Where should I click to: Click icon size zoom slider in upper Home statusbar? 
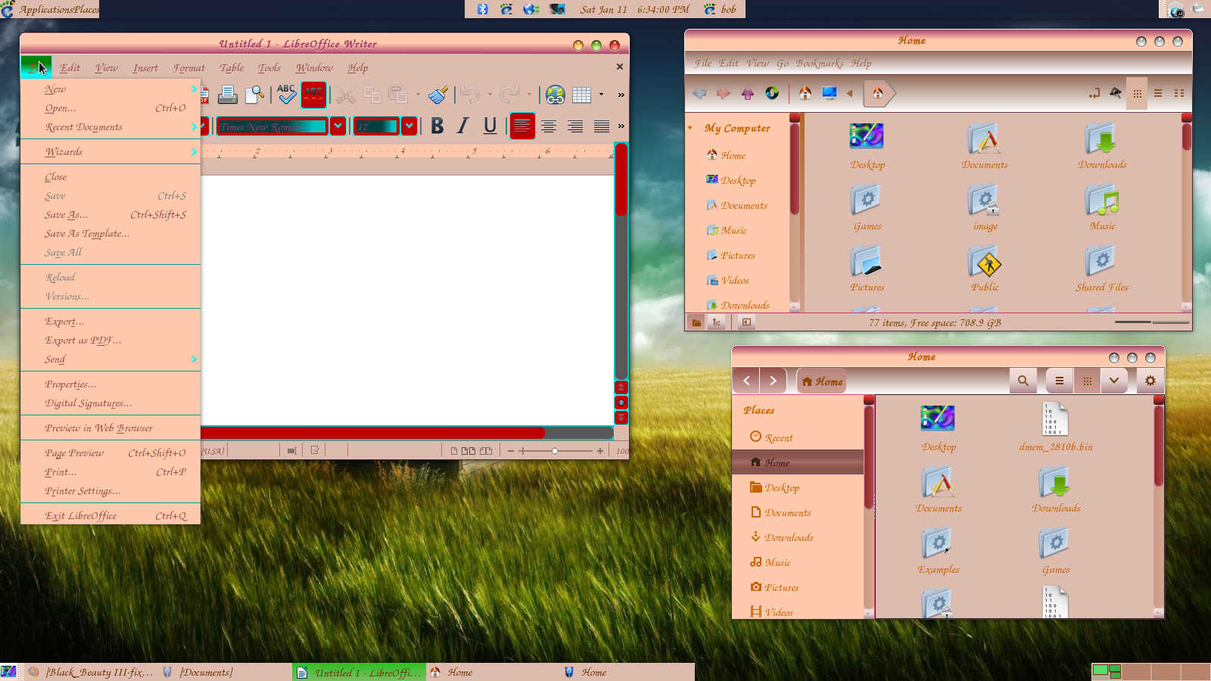(x=1152, y=322)
